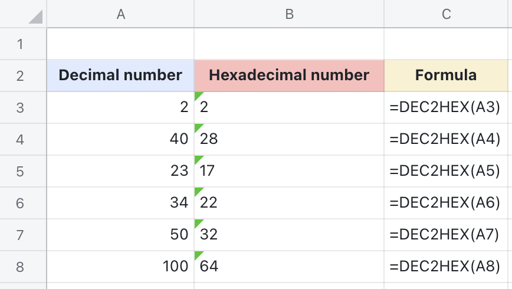
Task: Click the =DEC2HEX(A3) formula cell
Action: click(x=446, y=107)
